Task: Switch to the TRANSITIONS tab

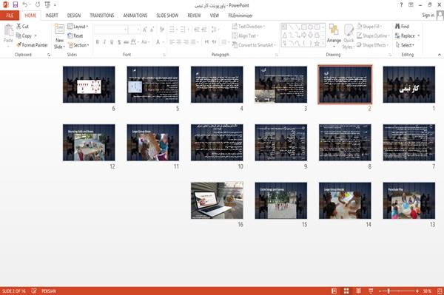Action: tap(102, 16)
